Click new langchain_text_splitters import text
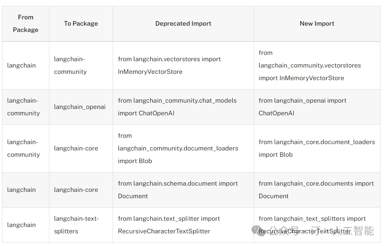Screen dimensions: 386x246 [x=312, y=219]
